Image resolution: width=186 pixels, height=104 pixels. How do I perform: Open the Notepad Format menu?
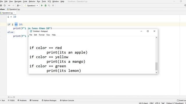click(42, 35)
